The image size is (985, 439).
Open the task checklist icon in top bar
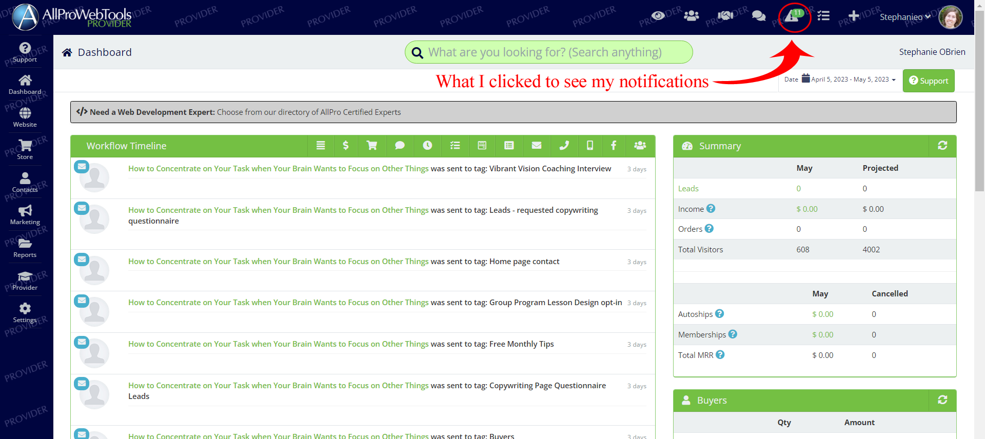click(x=823, y=16)
